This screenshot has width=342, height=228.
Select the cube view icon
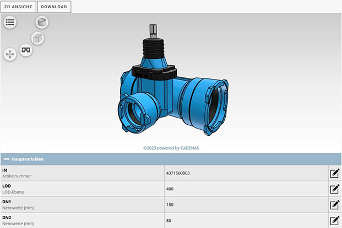click(x=37, y=38)
